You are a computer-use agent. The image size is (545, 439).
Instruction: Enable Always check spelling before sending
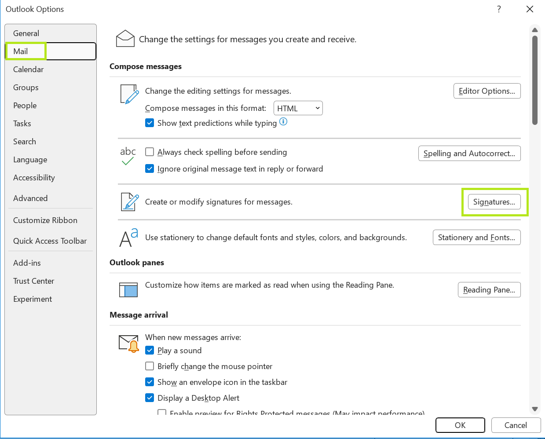coord(150,152)
